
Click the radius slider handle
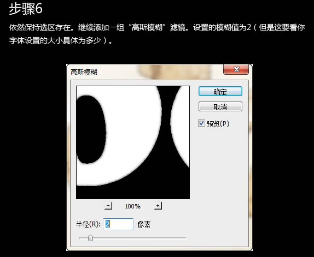[90, 238]
